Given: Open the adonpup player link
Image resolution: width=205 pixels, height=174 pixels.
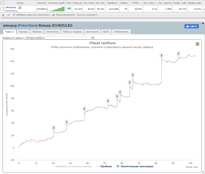Looking at the screenshot, I should click(11, 7).
